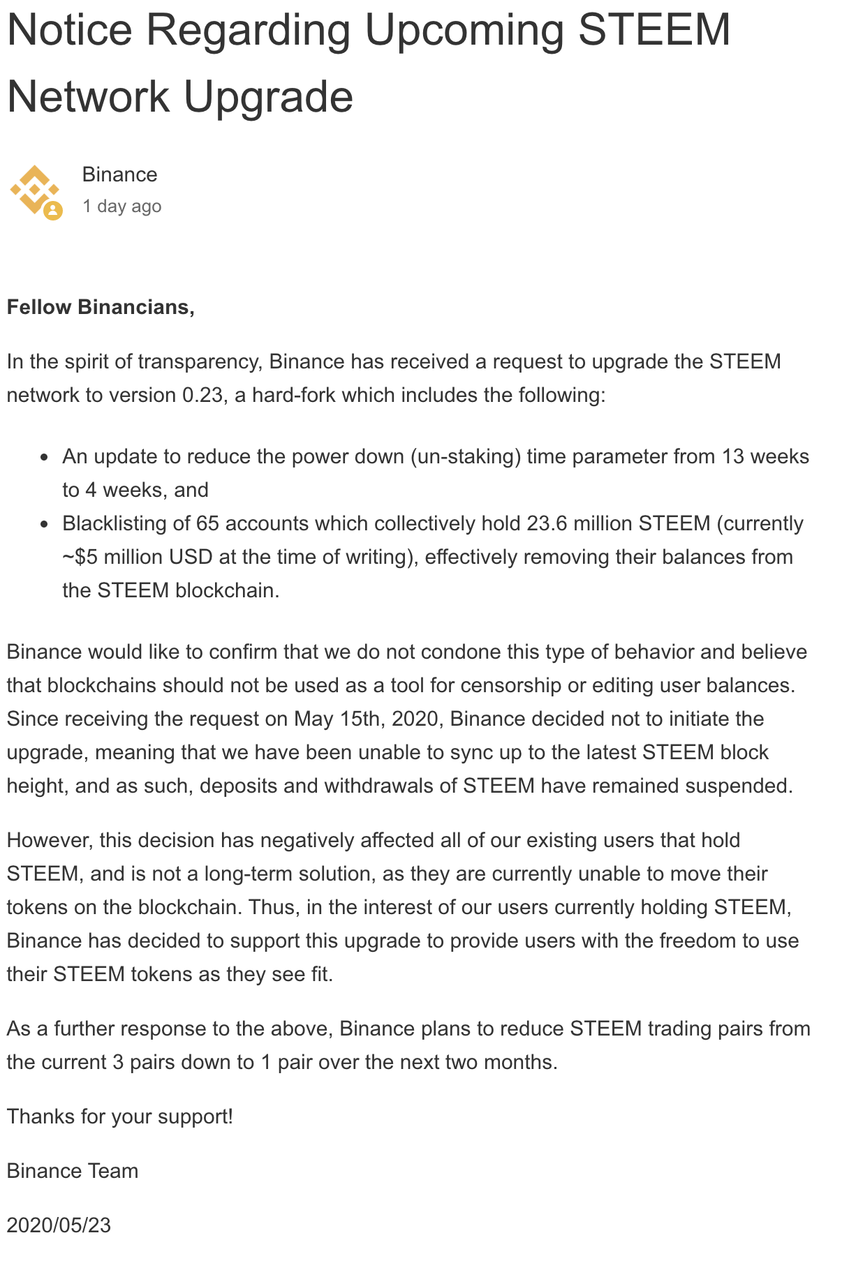
Task: Click the "May 15th, 2020" date text
Action: coord(365,719)
